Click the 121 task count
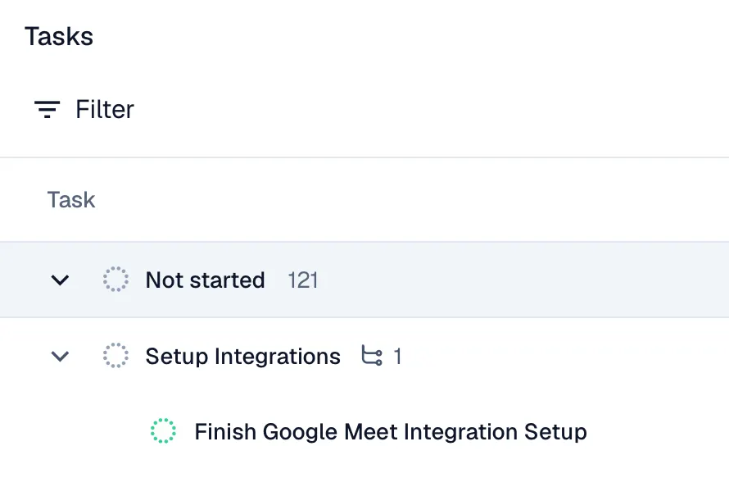This screenshot has height=487, width=729. [302, 280]
